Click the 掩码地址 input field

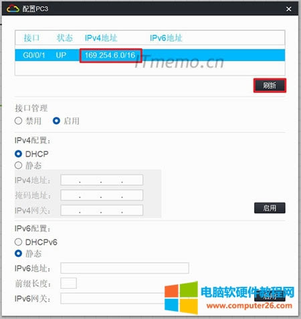(102, 195)
